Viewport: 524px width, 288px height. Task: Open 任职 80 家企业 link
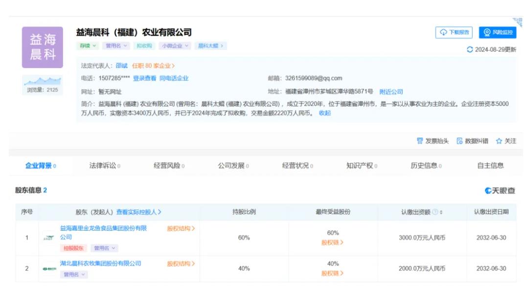click(153, 66)
